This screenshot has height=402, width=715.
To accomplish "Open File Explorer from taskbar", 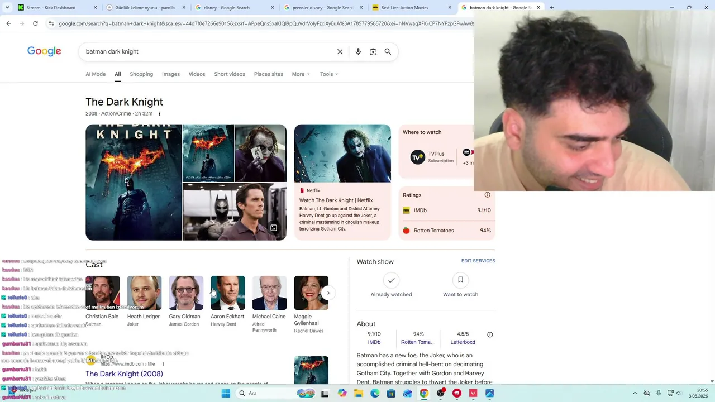I will click(x=359, y=393).
